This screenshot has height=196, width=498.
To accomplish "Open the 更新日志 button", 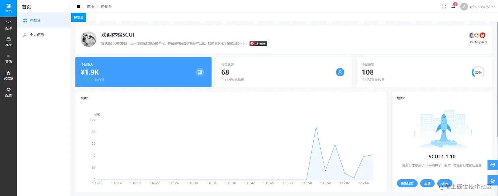I will pyautogui.click(x=407, y=183).
